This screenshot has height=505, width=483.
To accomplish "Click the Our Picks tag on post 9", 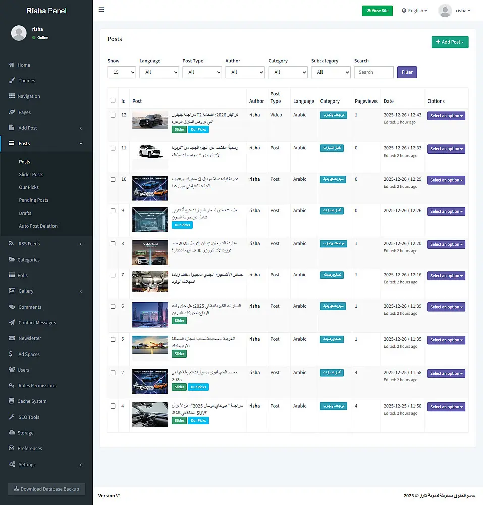I will pos(182,225).
